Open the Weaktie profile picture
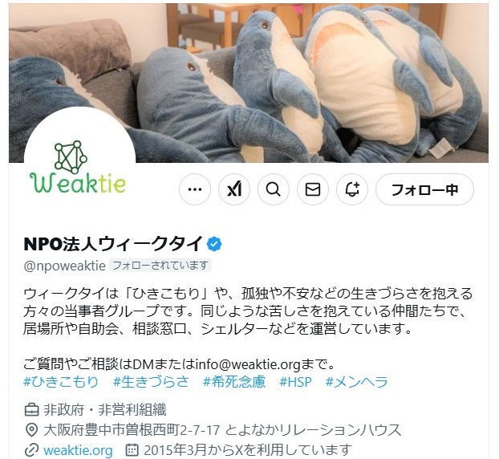This screenshot has height=459, width=499. tap(79, 162)
